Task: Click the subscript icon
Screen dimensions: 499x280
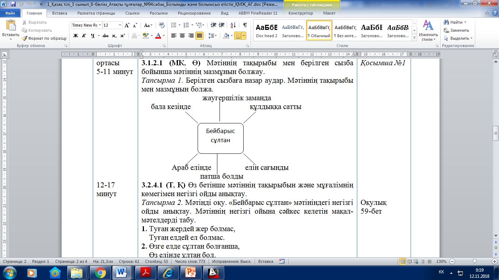Action: pos(114,36)
